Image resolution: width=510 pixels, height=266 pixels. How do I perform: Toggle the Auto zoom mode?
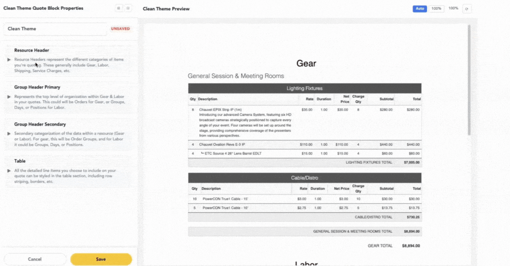(419, 8)
